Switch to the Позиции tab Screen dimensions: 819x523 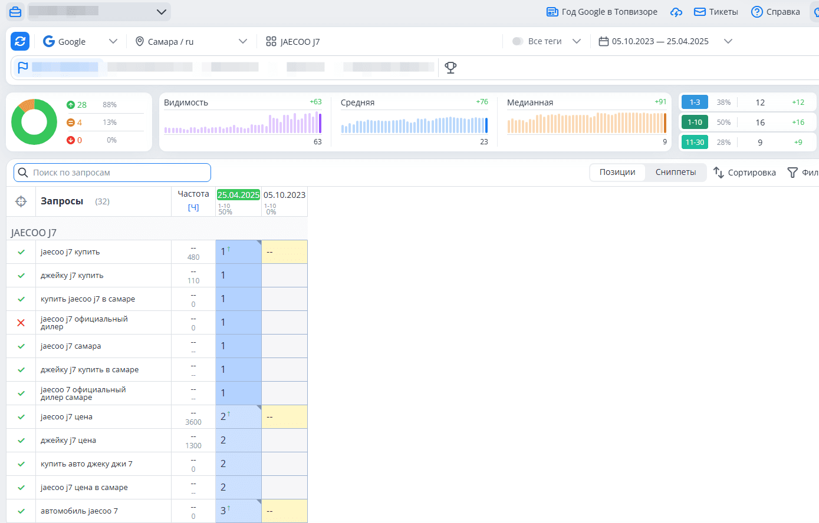[x=617, y=172]
